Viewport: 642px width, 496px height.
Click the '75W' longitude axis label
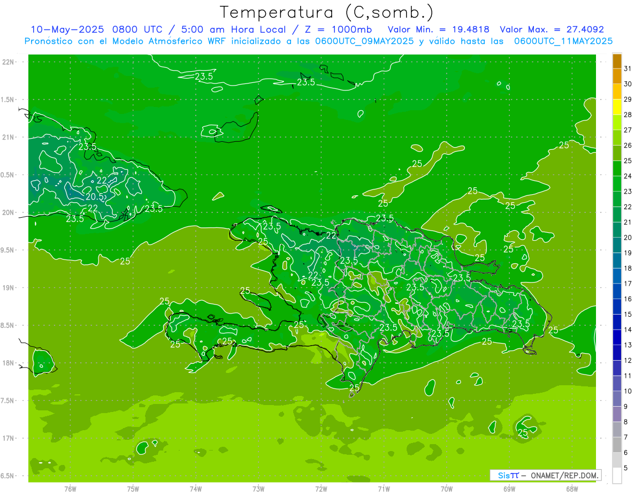coord(133,489)
